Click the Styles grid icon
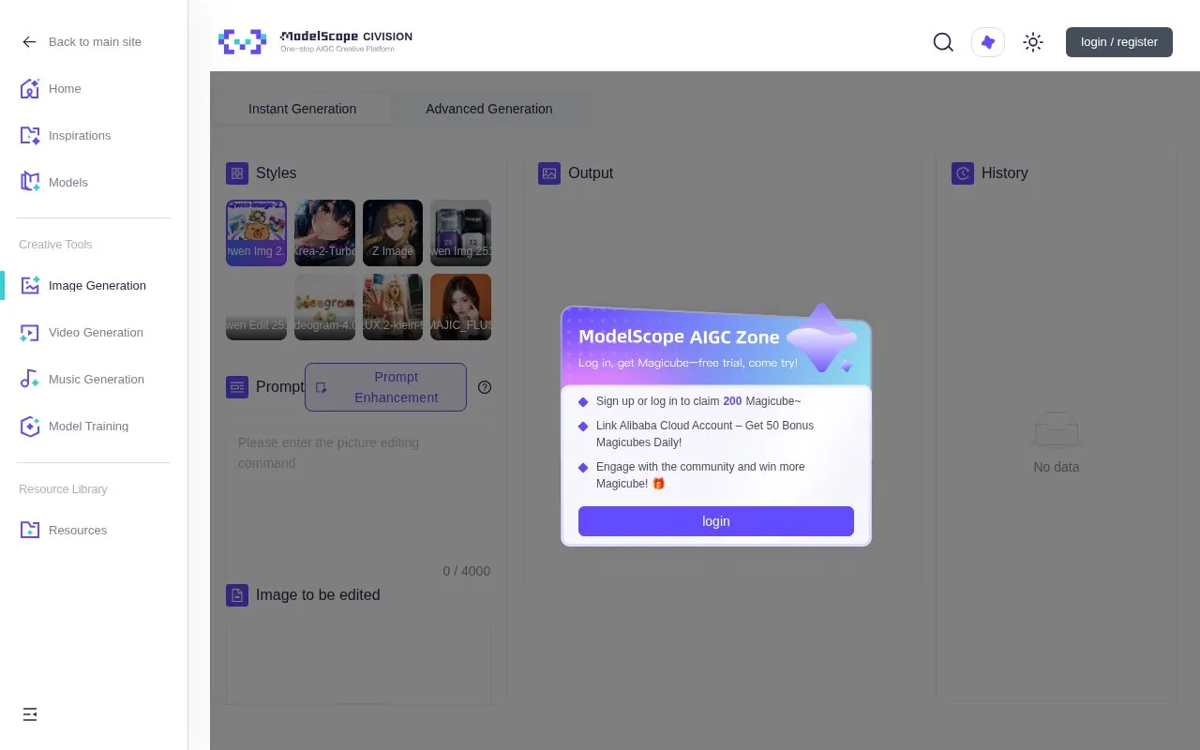The height and width of the screenshot is (750, 1200). tap(237, 173)
